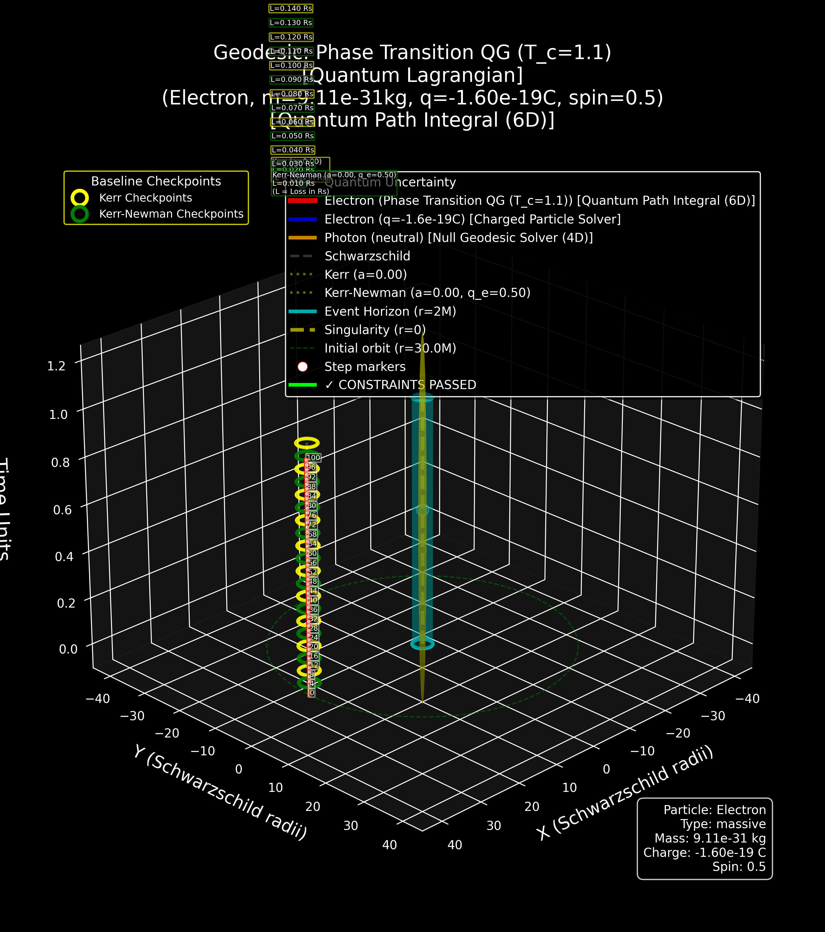Click 'Charge: -1.60e-19 C' in info box
825x932 pixels.
(x=704, y=852)
